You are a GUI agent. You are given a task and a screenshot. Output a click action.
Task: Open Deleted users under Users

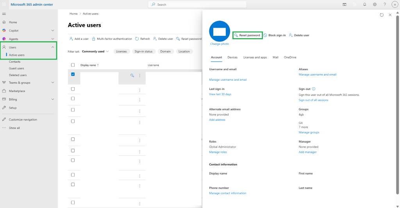[18, 75]
